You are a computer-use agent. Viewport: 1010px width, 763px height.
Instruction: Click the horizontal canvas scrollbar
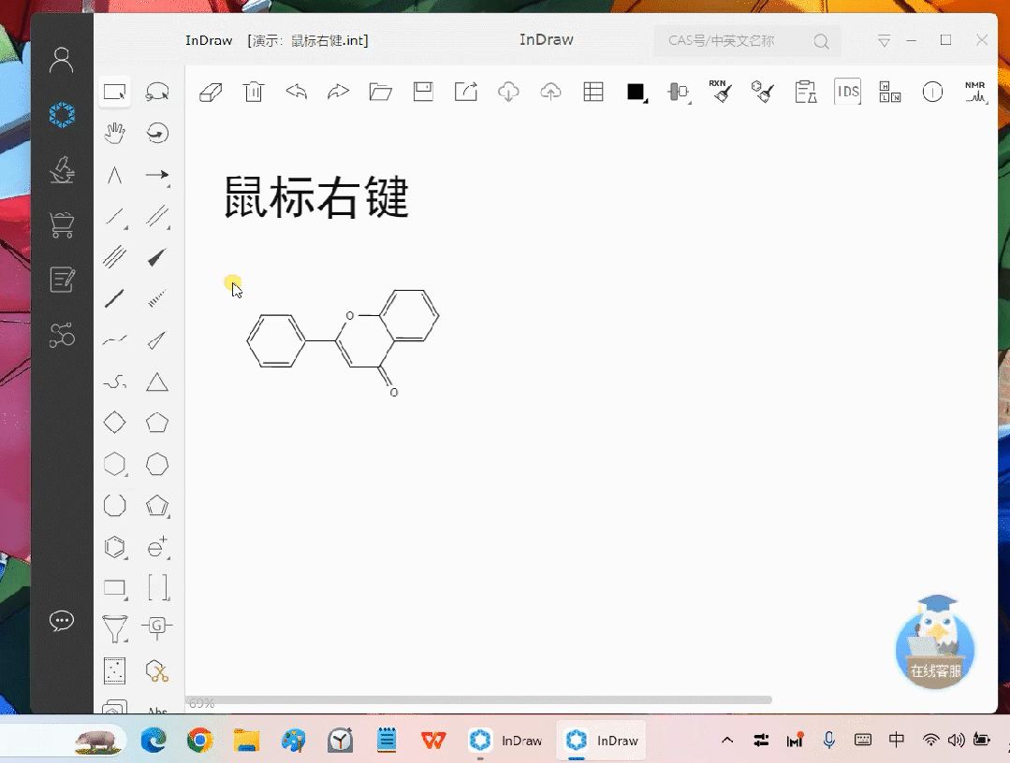point(479,700)
